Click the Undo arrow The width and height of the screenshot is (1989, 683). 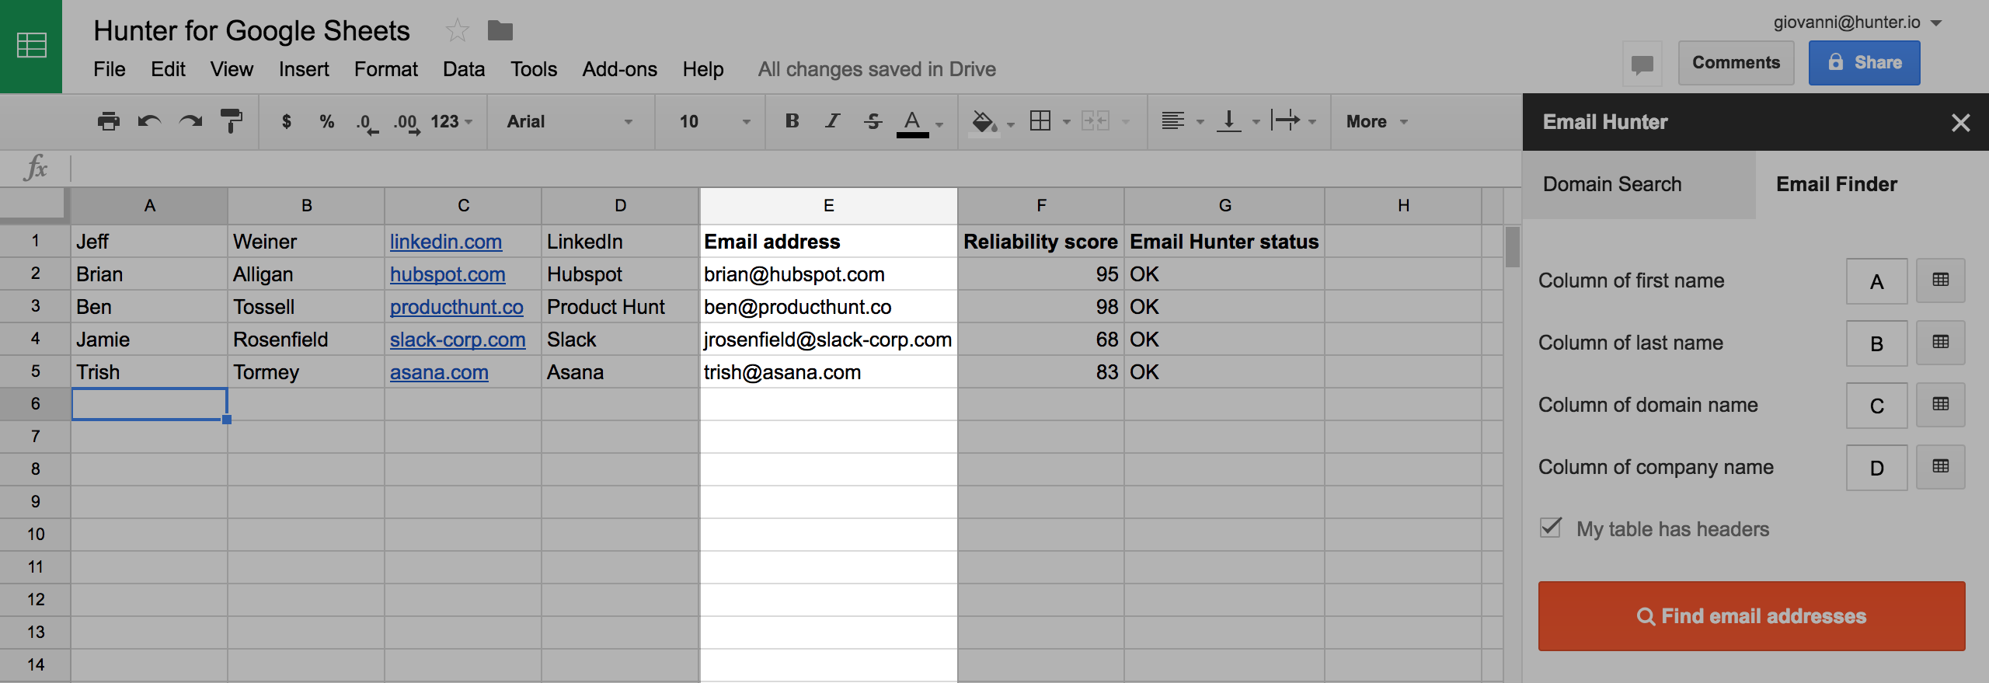click(x=149, y=121)
